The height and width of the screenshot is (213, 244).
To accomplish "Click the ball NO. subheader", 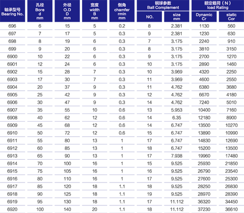I will click(x=150, y=17).
